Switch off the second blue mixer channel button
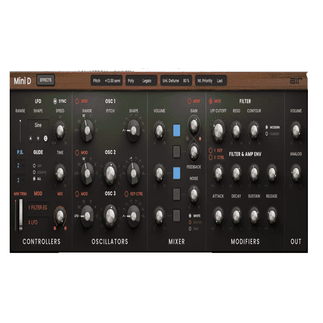The width and height of the screenshot is (323, 323). click(x=177, y=173)
